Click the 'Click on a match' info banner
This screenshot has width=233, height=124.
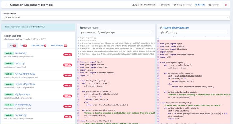click(38, 27)
